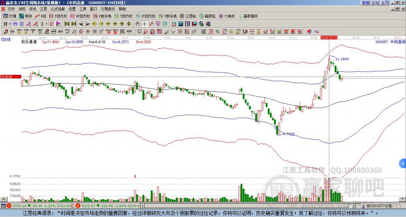Jump to last bar icon
Viewport: 406px width, 217px height.
[x=74, y=24]
